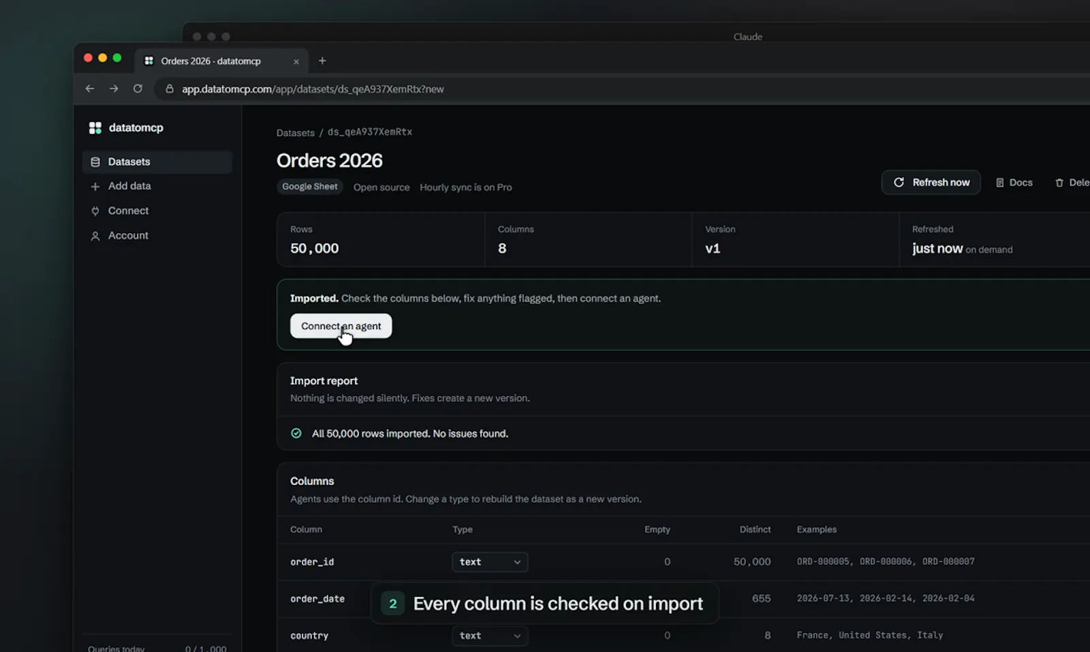Go to the Datasets breadcrumb link
Screen dimensions: 1090x652
coord(295,133)
